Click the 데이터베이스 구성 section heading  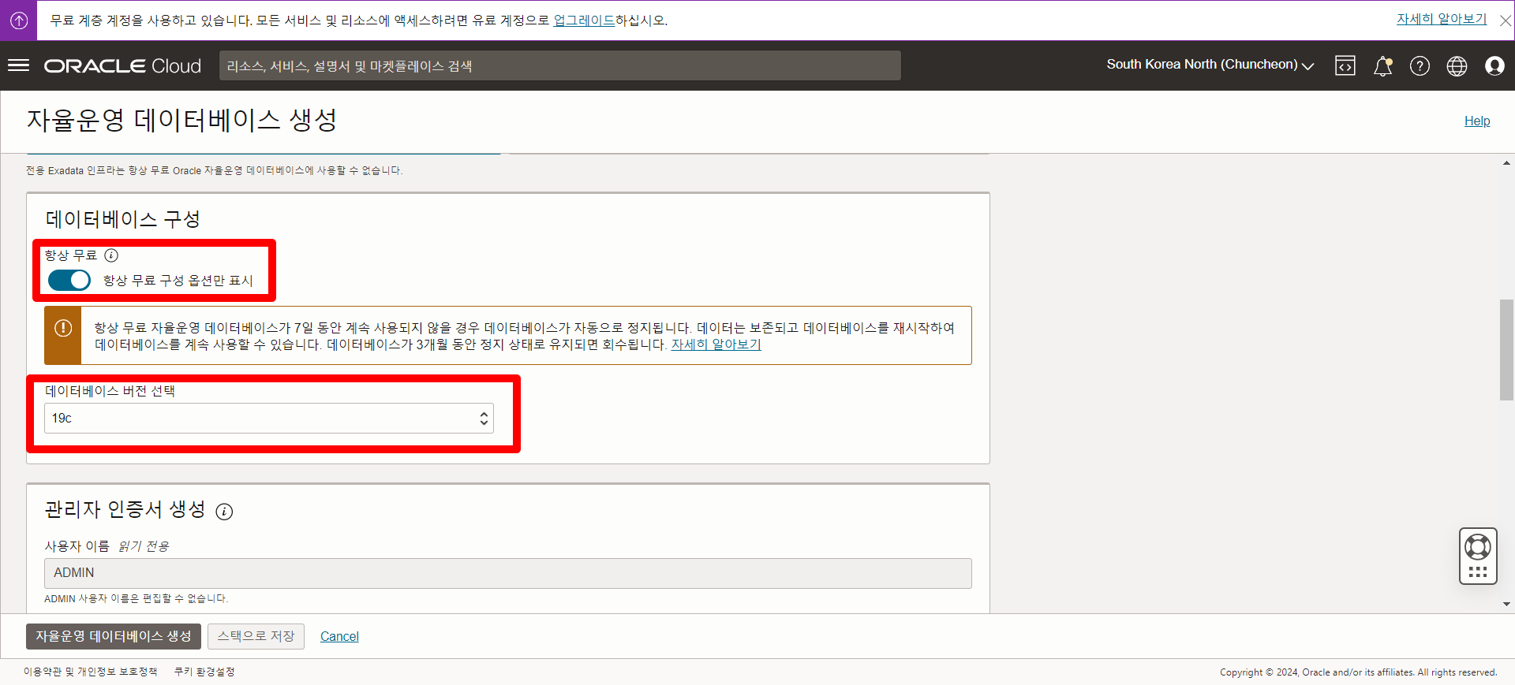[x=122, y=219]
